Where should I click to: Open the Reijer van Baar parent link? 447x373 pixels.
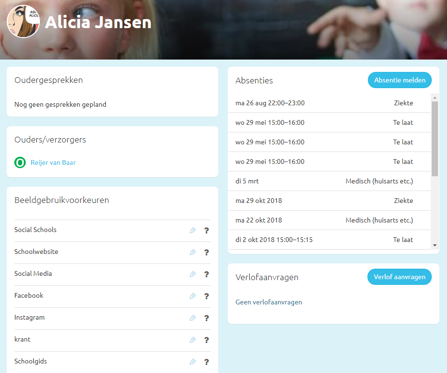tap(53, 163)
